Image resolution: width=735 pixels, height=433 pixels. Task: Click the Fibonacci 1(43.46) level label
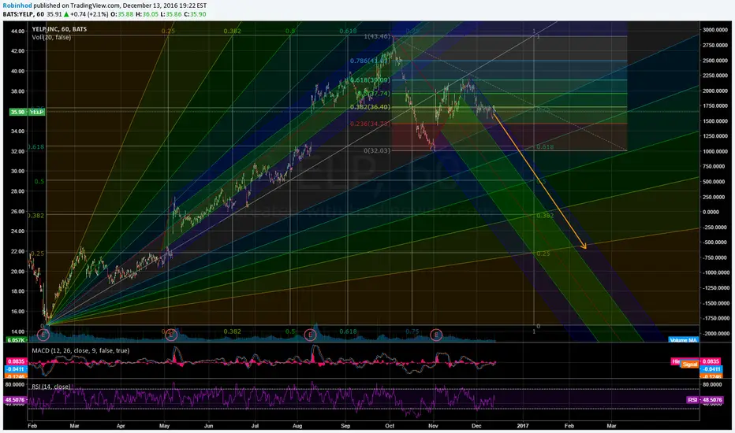tap(377, 36)
